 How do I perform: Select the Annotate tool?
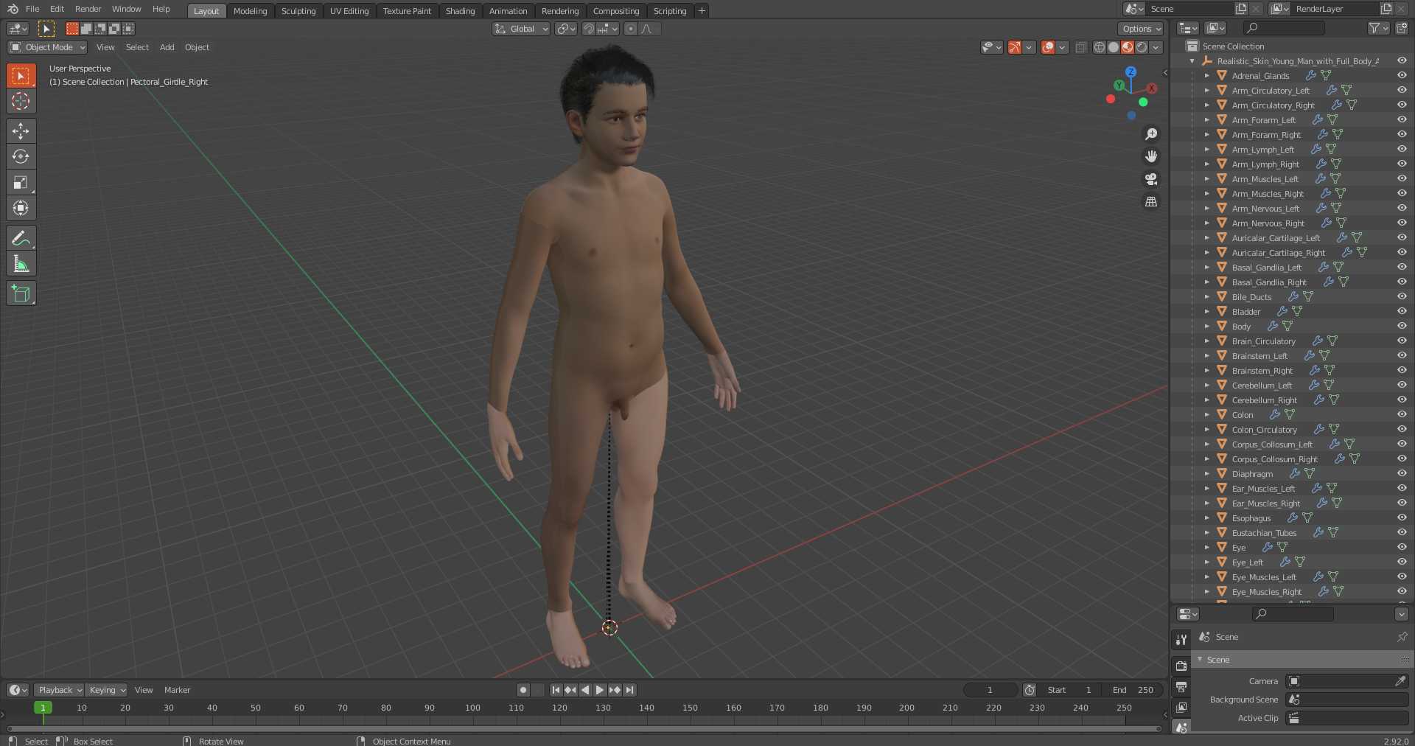point(21,238)
